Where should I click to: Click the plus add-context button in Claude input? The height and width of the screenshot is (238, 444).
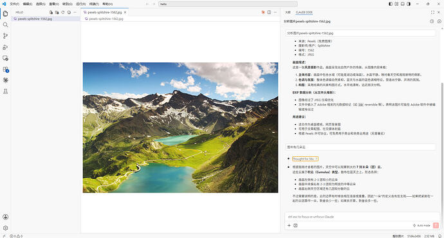(289, 226)
